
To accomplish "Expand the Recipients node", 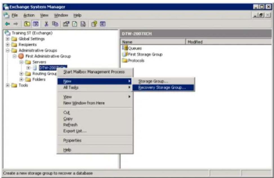I will [x=8, y=45].
